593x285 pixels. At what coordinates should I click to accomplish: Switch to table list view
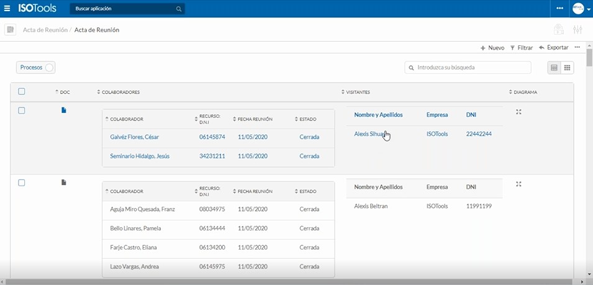tap(555, 68)
